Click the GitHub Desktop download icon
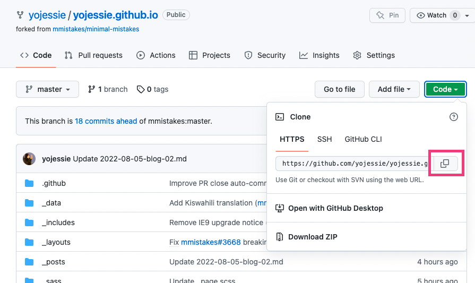Image resolution: width=475 pixels, height=283 pixels. 279,208
